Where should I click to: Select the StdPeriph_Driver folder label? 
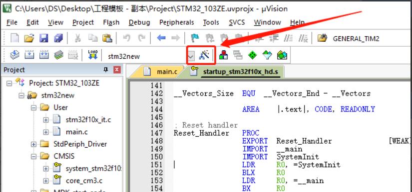click(x=80, y=144)
